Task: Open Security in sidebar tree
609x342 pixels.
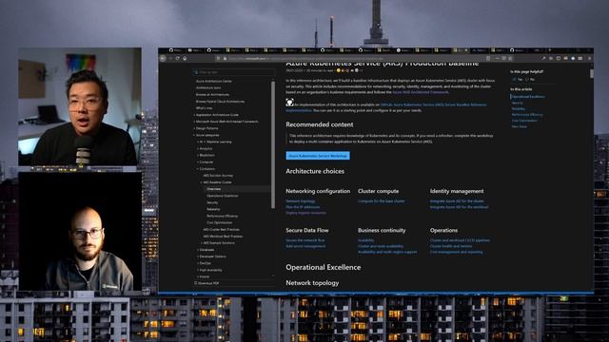Action: point(212,202)
